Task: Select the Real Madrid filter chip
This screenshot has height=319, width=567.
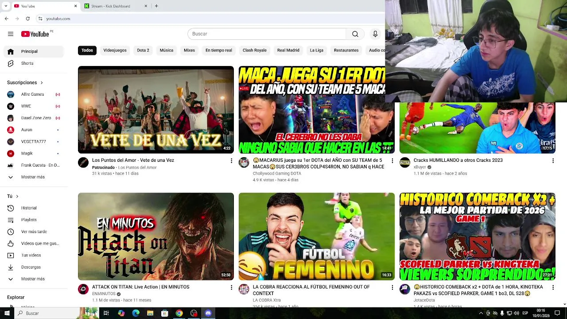Action: (288, 51)
